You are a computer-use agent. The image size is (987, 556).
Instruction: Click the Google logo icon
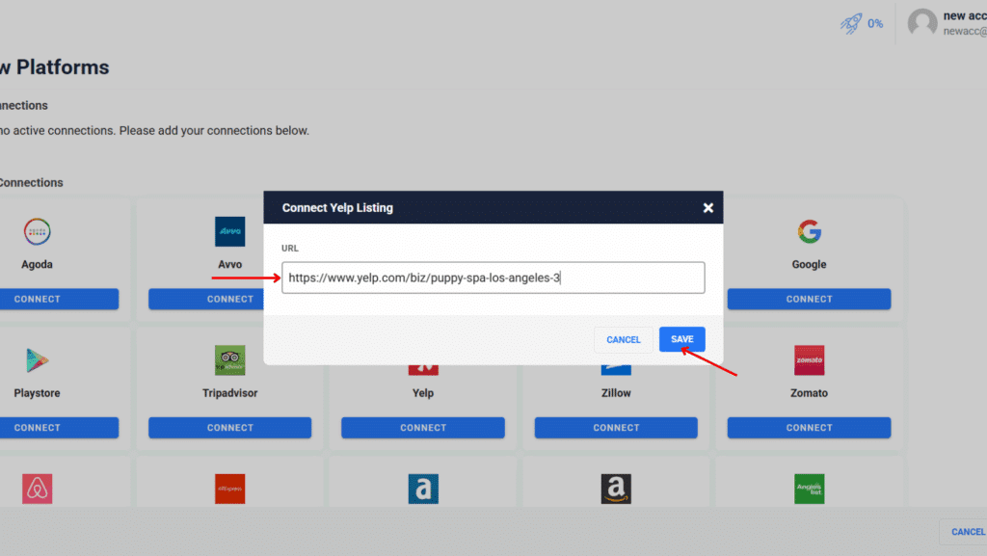[x=809, y=231]
